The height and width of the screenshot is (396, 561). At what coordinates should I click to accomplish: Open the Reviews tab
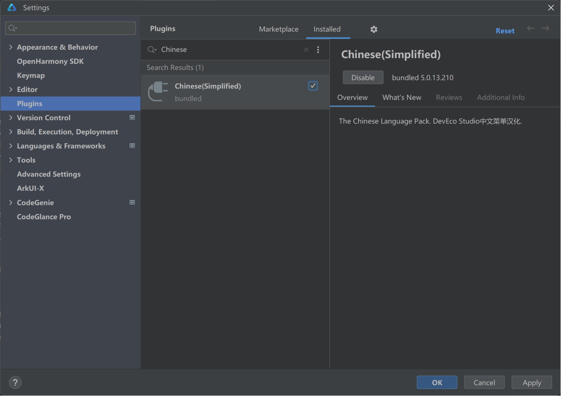point(449,98)
